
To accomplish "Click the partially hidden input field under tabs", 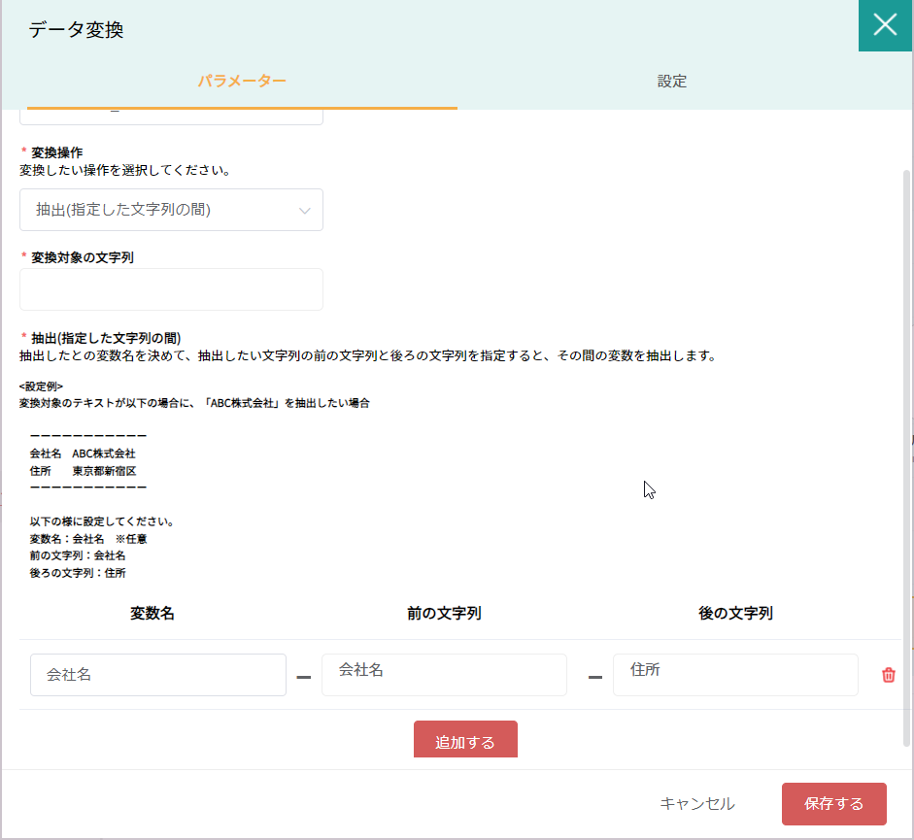I will tap(171, 117).
